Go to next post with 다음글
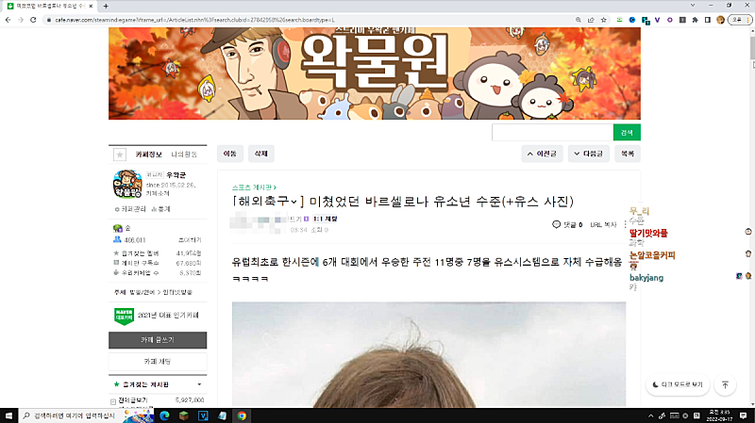 (588, 154)
